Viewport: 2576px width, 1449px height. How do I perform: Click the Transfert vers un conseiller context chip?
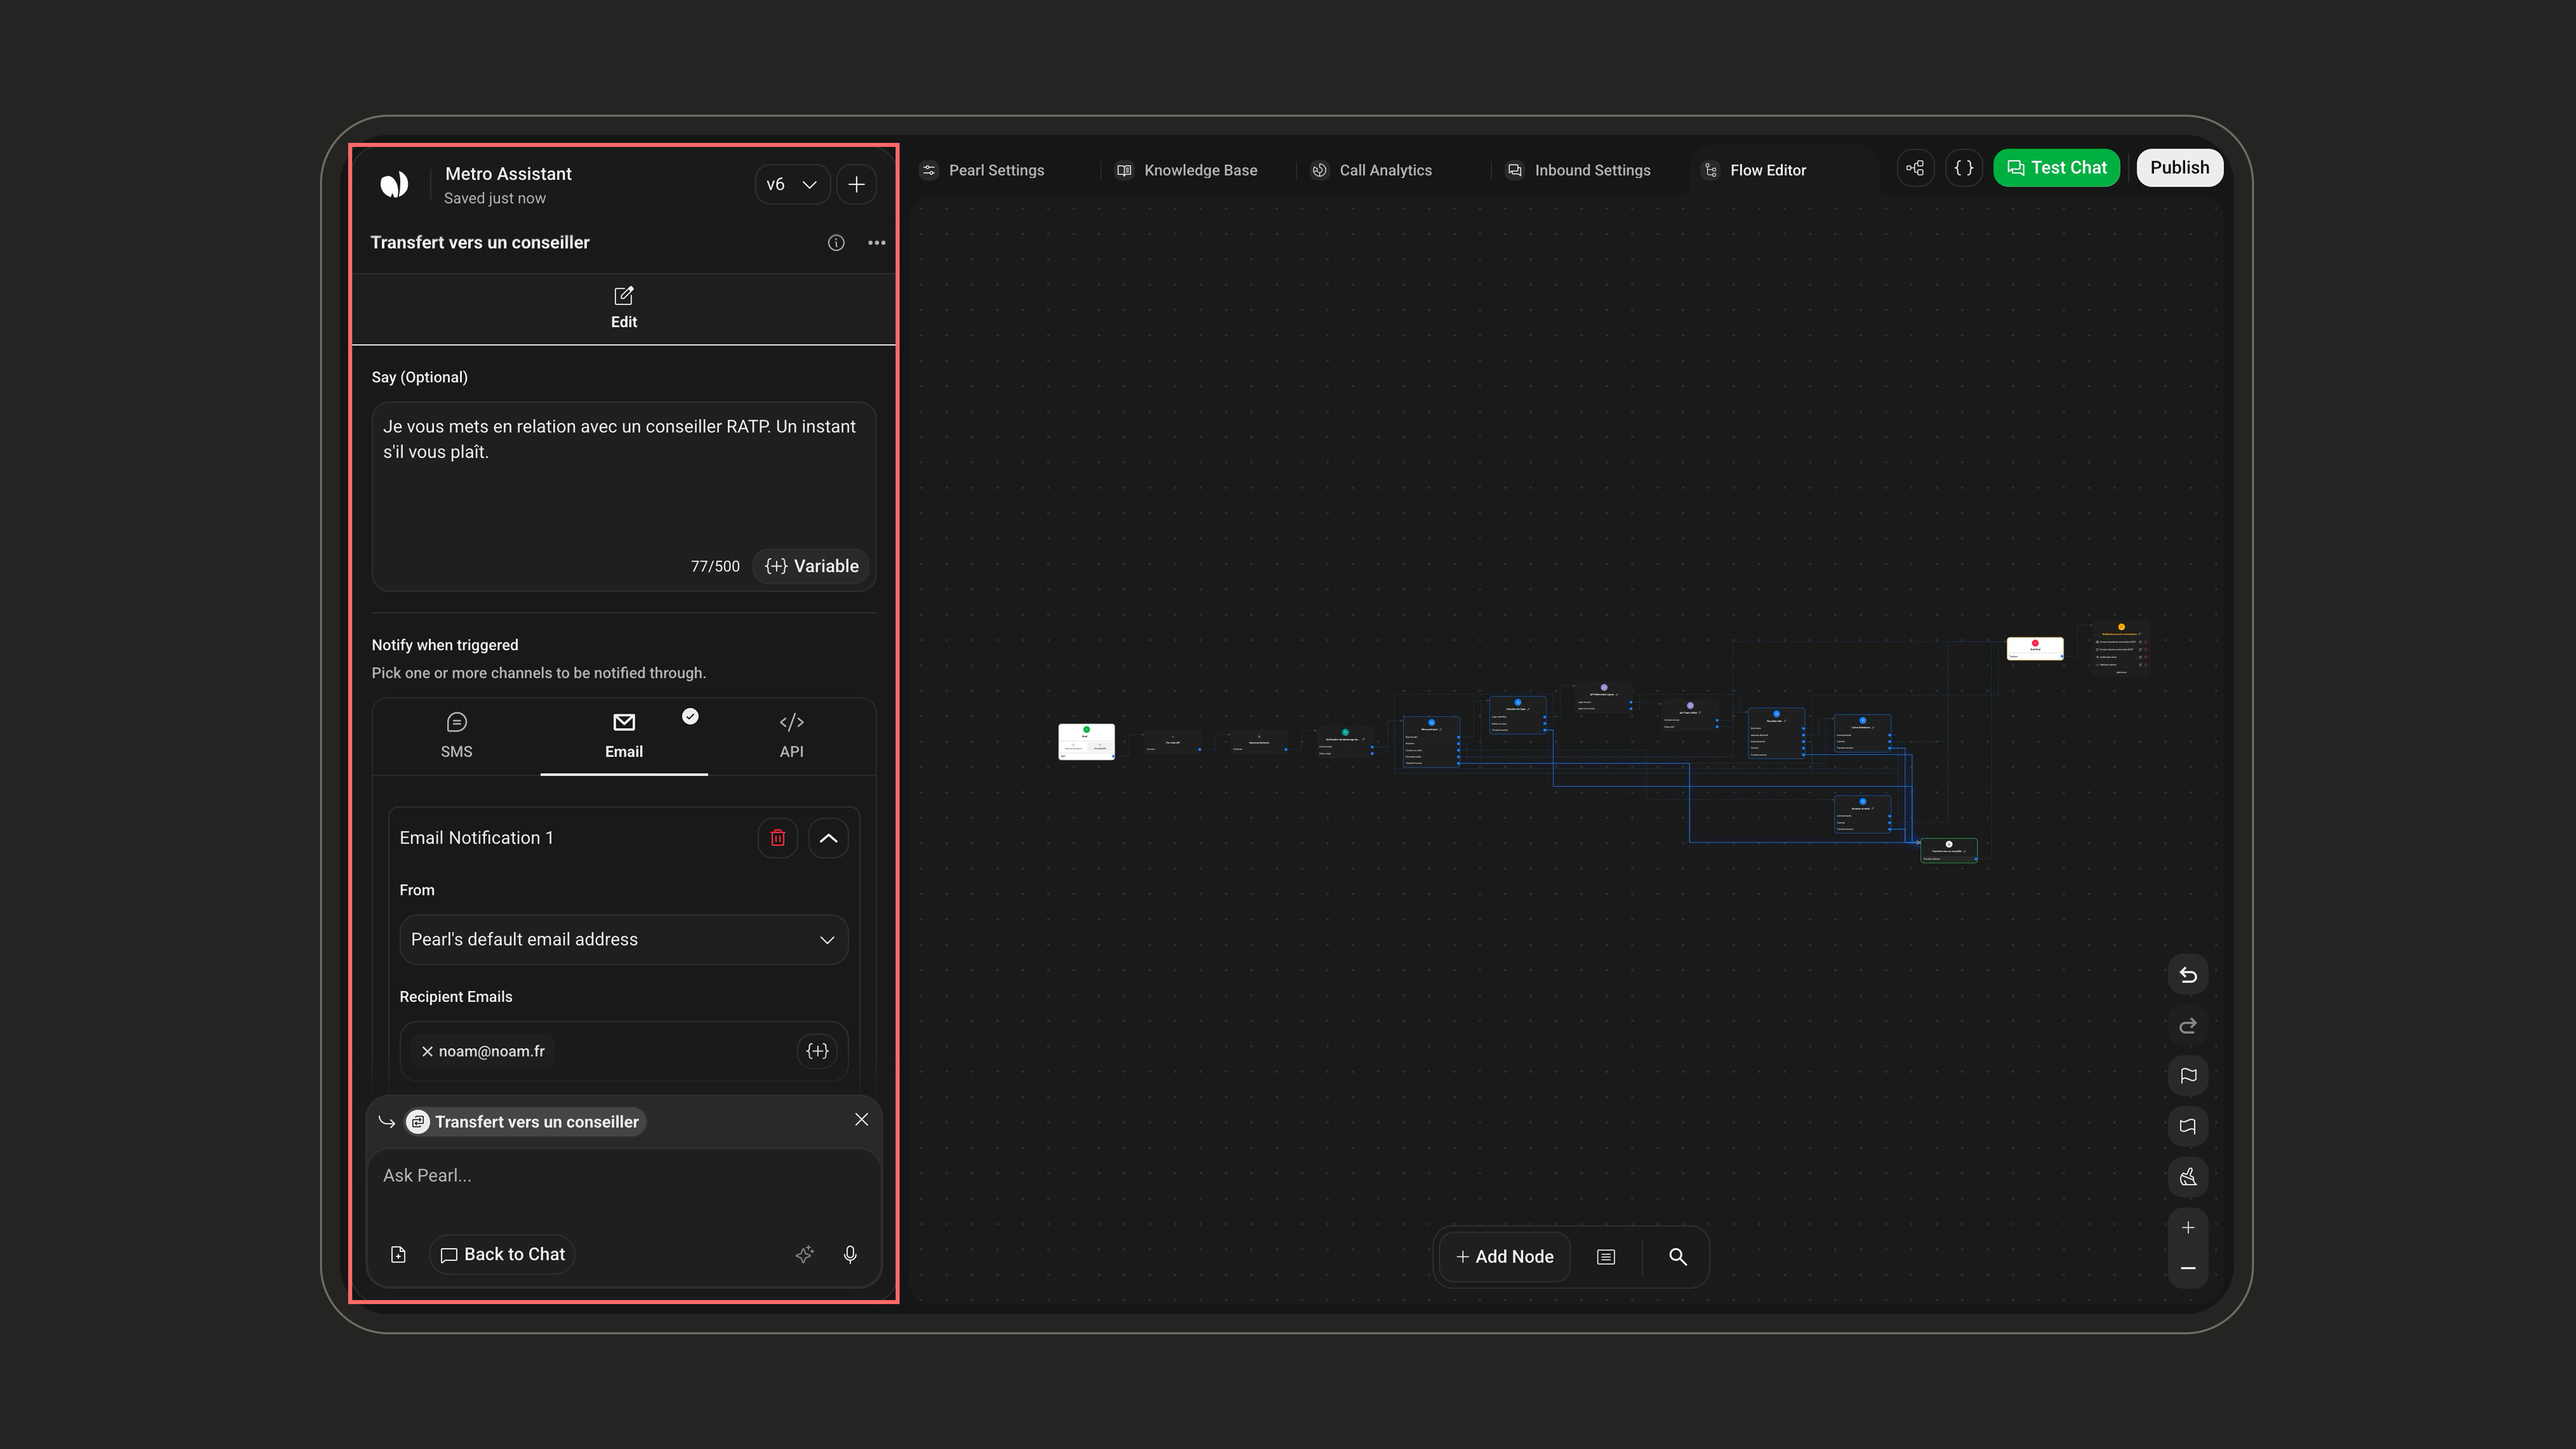click(x=526, y=1122)
